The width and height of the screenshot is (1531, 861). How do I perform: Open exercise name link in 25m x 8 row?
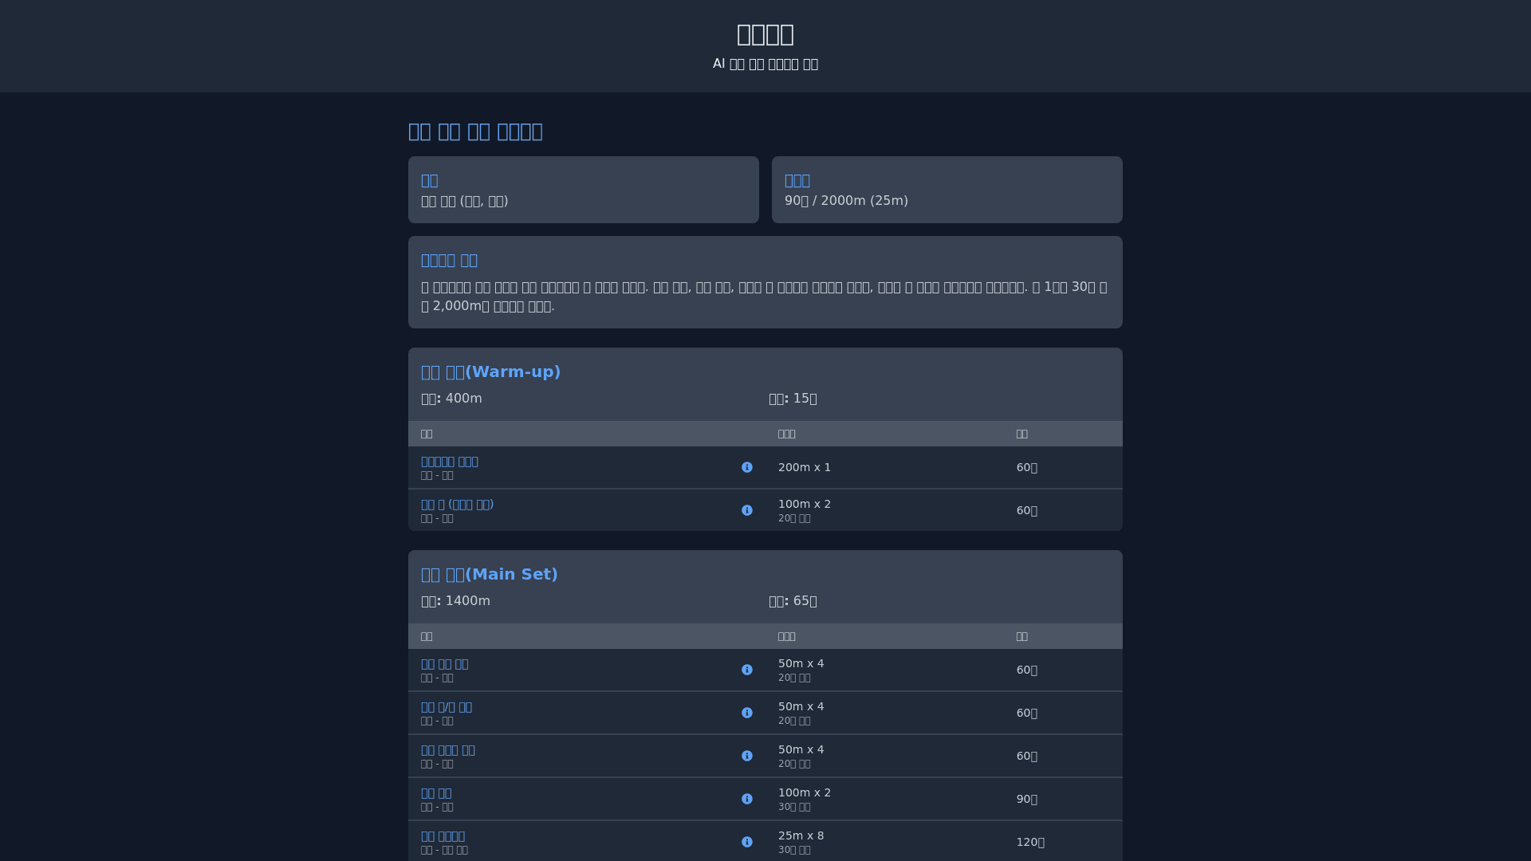tap(443, 836)
